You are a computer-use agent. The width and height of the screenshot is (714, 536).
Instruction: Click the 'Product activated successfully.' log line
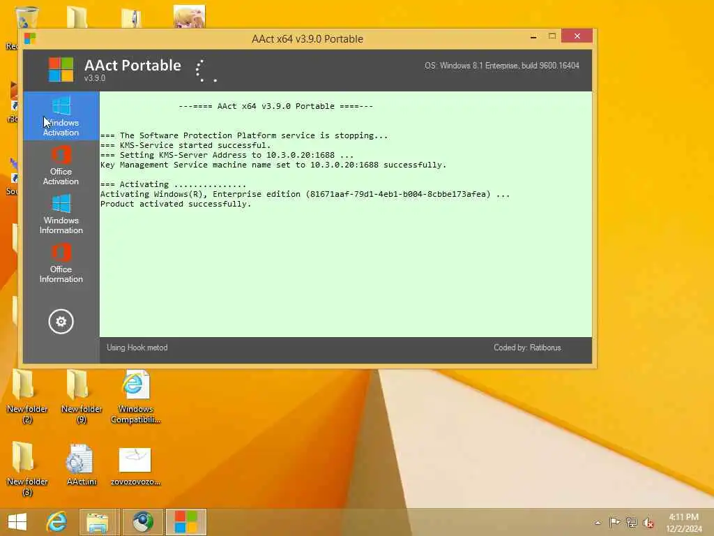176,204
